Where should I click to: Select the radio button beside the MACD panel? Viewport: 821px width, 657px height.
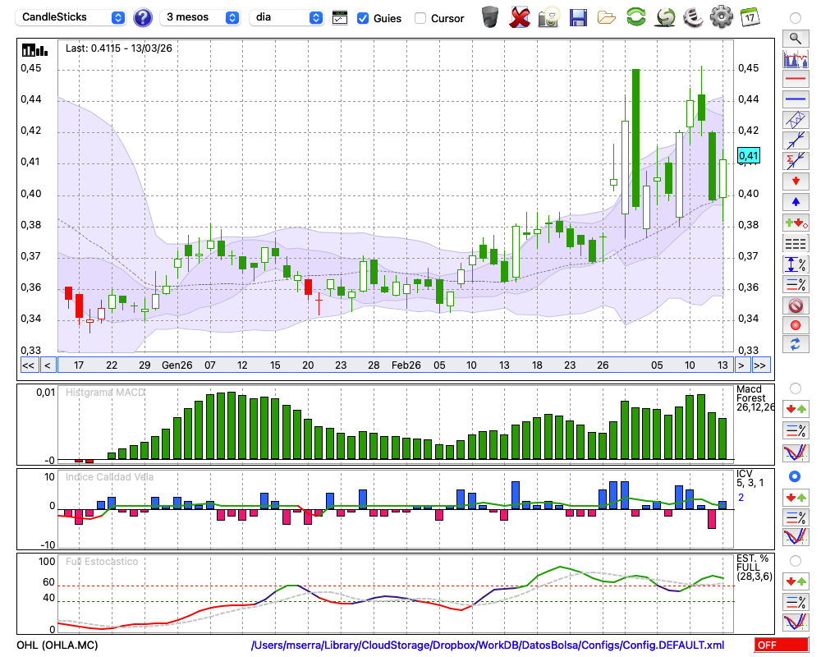tap(795, 388)
